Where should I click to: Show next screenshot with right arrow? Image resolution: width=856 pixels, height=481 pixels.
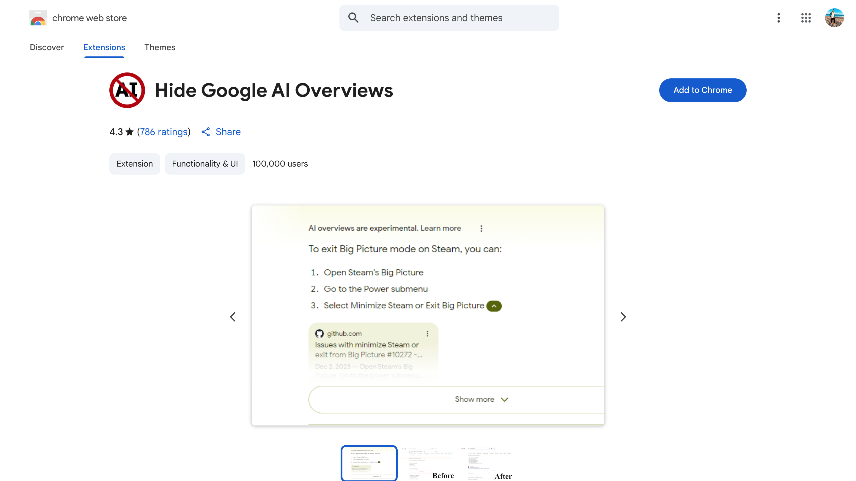(623, 317)
